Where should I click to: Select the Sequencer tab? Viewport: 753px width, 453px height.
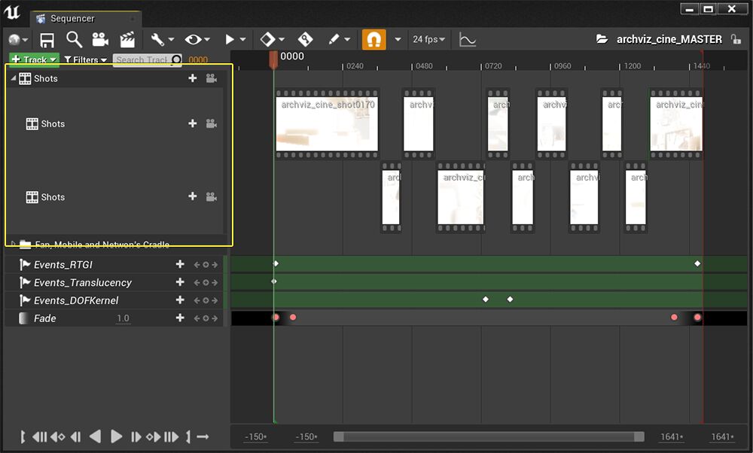pyautogui.click(x=72, y=18)
